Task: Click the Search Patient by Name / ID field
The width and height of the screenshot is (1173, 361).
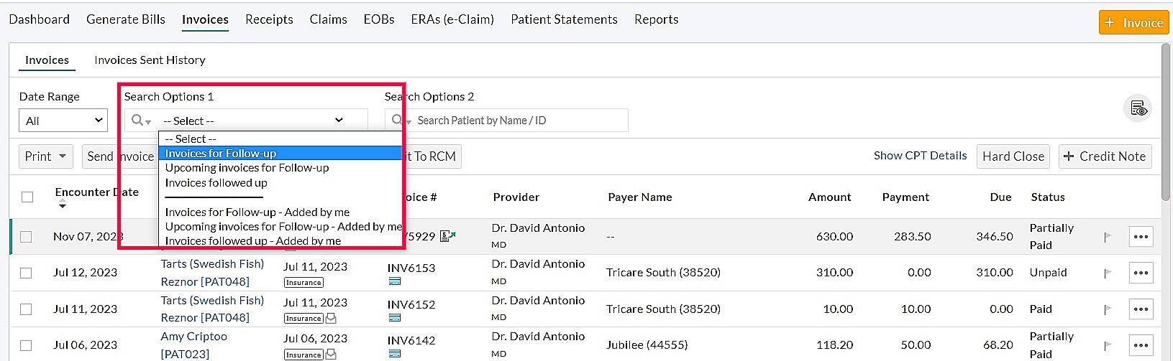Action: (518, 121)
